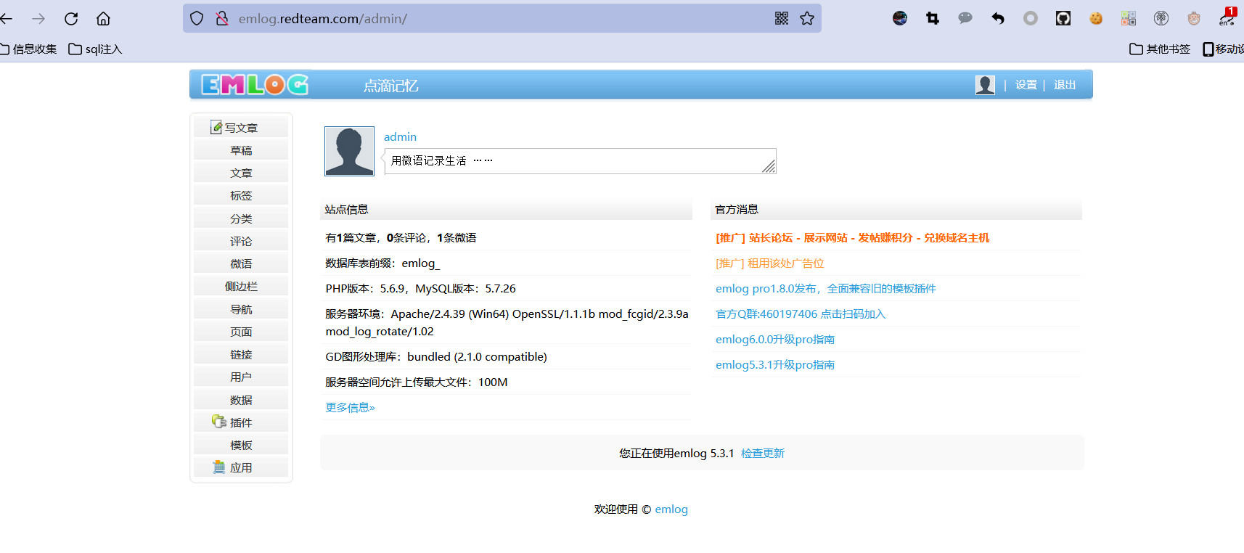Open the sql注入 bookmarks folder
This screenshot has width=1244, height=553.
tap(95, 49)
